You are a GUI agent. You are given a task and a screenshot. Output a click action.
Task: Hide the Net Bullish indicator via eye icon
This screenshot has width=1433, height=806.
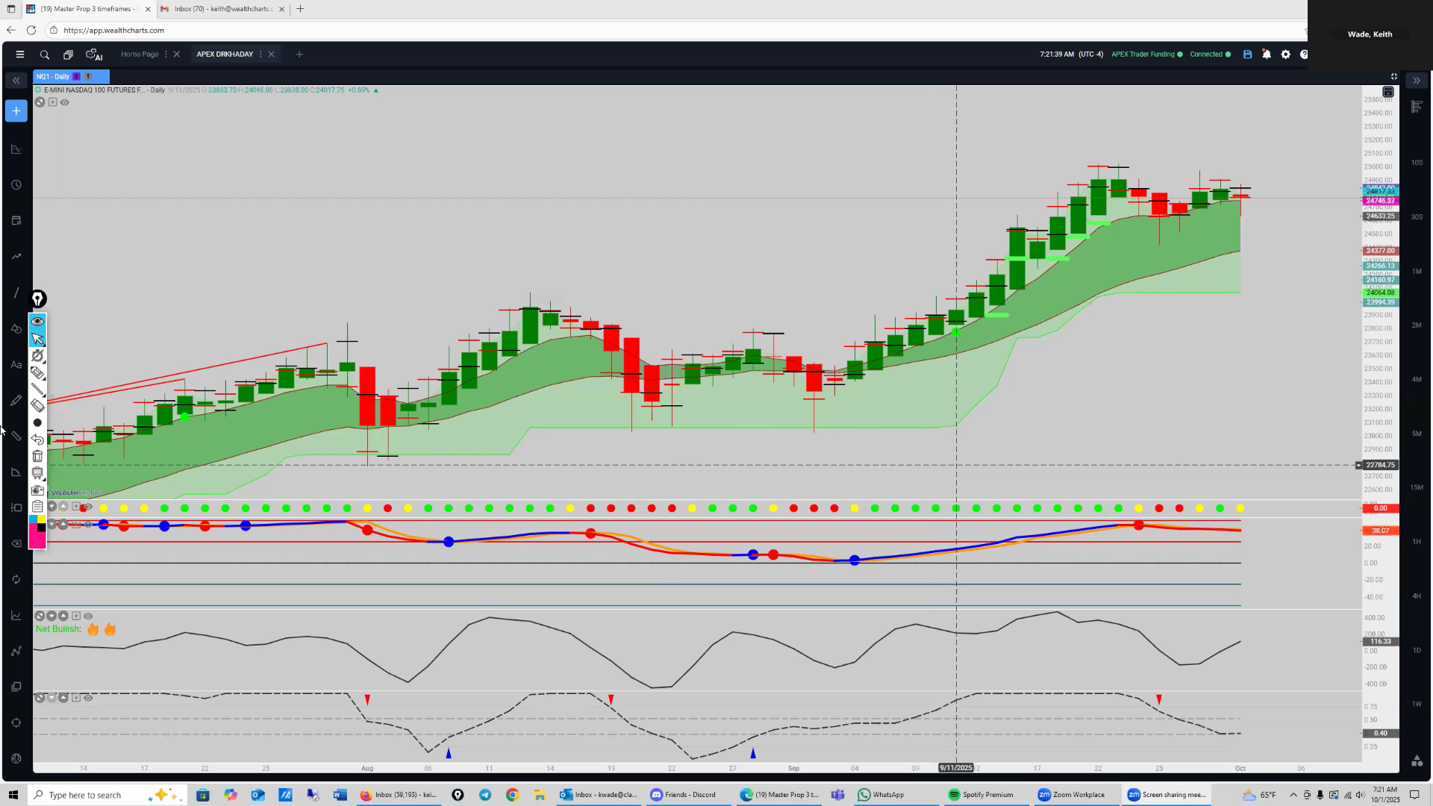pos(88,616)
